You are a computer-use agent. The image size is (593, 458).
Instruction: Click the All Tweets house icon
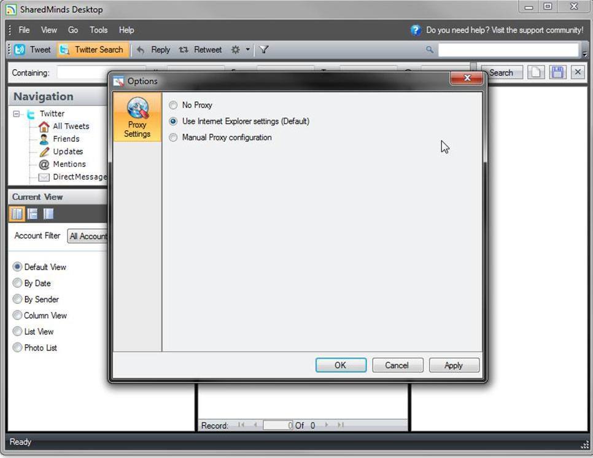pyautogui.click(x=45, y=126)
